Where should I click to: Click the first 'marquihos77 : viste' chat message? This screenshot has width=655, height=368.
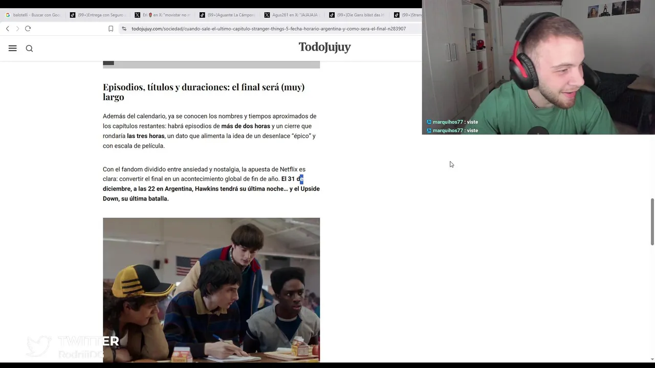452,122
